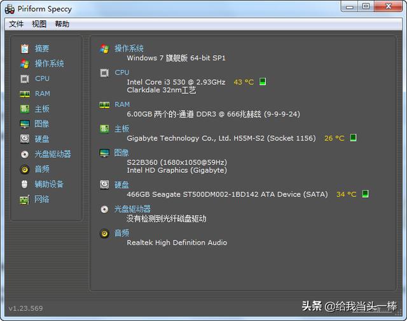Click the 硬盘 heading in summary panel
Image resolution: width=407 pixels, height=321 pixels.
[x=121, y=185]
